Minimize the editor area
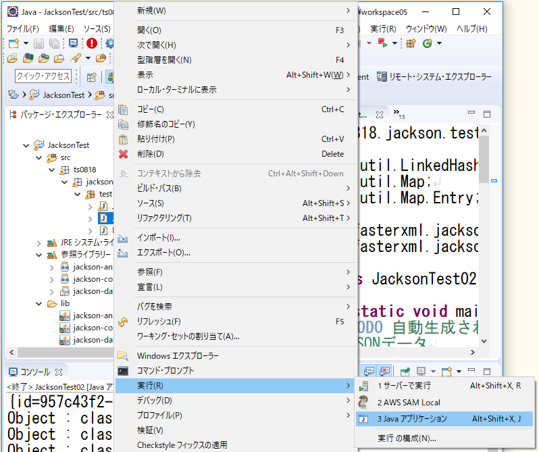The image size is (539, 452). pos(471,112)
